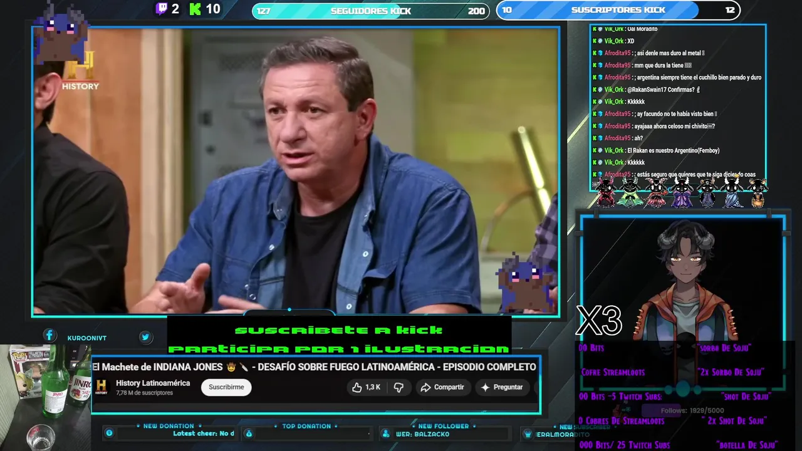This screenshot has height=451, width=802.
Task: Click the 'Cofre Streamloots' reward text
Action: (613, 372)
